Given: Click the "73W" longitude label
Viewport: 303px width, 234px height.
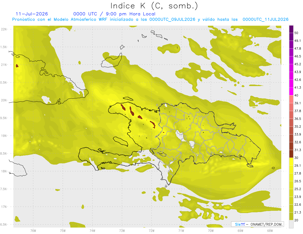Looking at the screenshot, I should pyautogui.click(x=122, y=230).
